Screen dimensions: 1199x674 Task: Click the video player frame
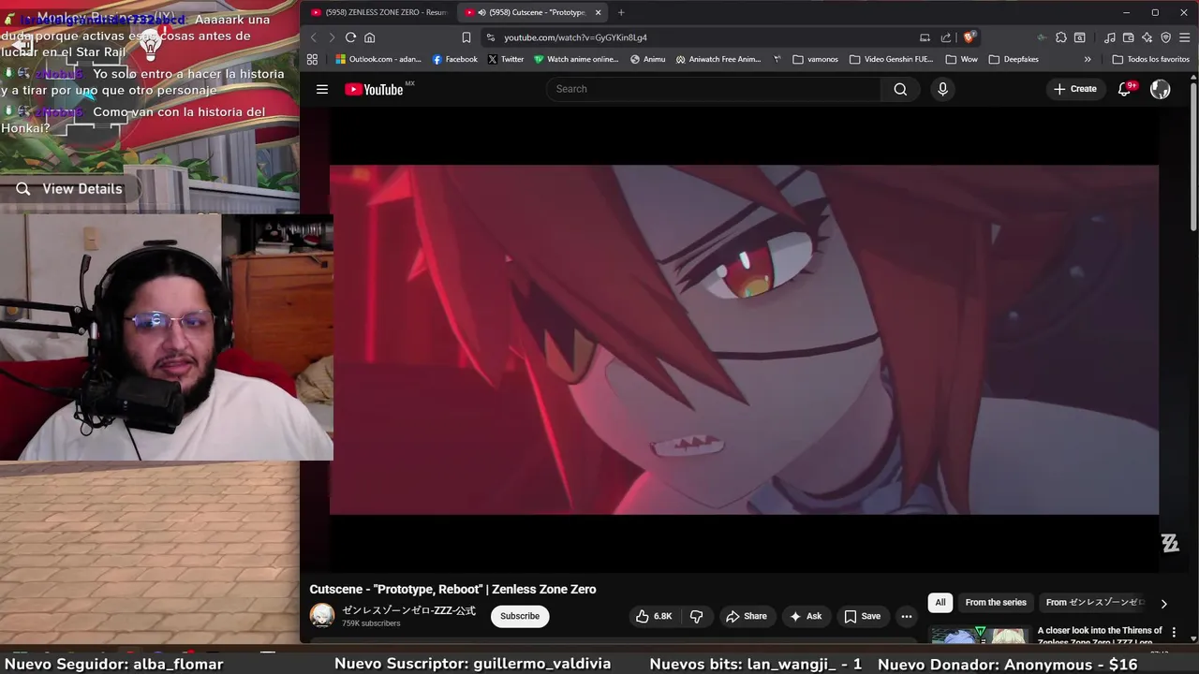coord(744,340)
